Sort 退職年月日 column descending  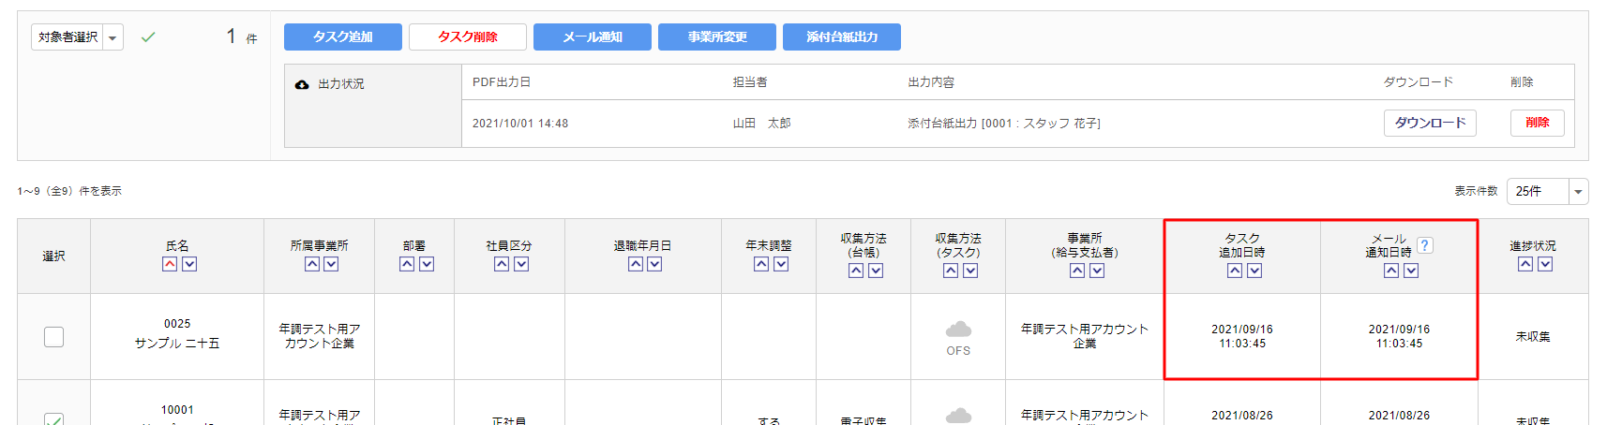pyautogui.click(x=654, y=264)
